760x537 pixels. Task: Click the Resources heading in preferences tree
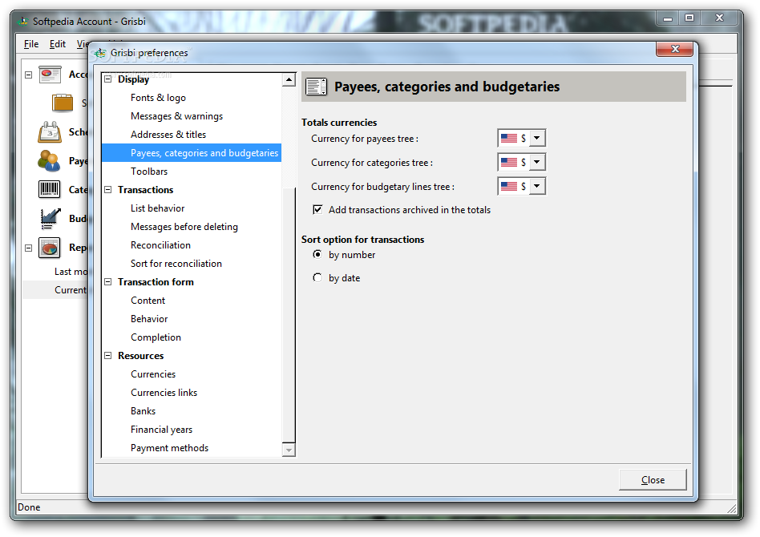click(x=140, y=355)
